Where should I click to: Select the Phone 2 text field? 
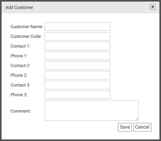coord(77,75)
